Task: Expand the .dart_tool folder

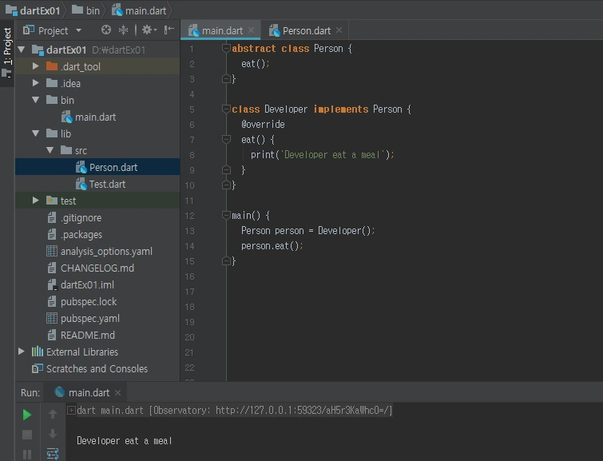Action: (x=36, y=66)
